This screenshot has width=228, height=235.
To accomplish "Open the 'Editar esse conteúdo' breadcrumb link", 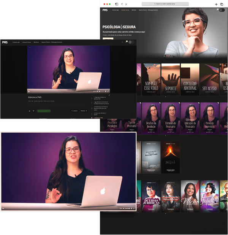I will pos(49,101).
